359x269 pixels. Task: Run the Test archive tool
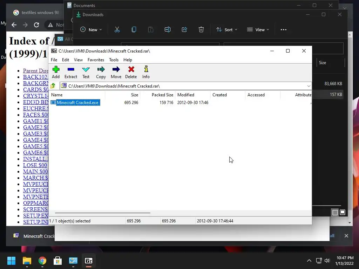tap(86, 72)
